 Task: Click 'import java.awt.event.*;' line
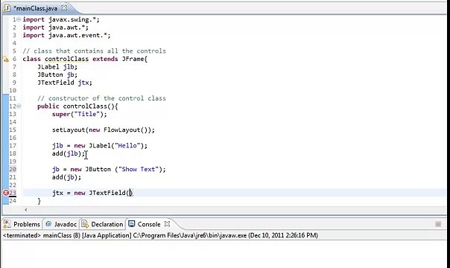pos(66,35)
